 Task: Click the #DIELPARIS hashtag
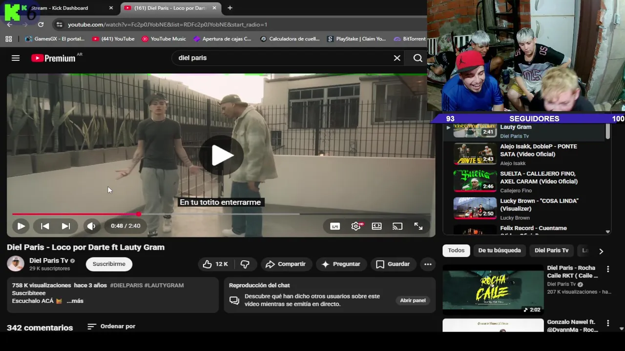click(x=125, y=285)
